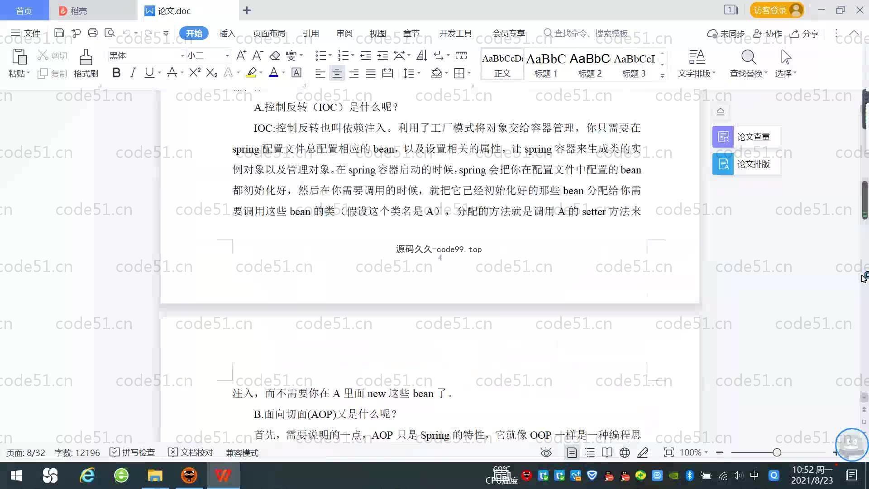Open File Explorer from the taskbar
The image size is (869, 489).
155,475
